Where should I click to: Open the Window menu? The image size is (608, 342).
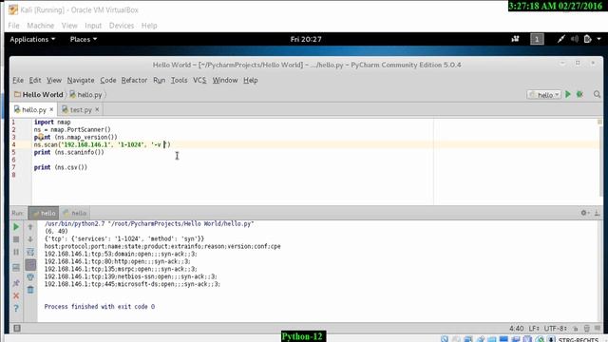pos(225,80)
